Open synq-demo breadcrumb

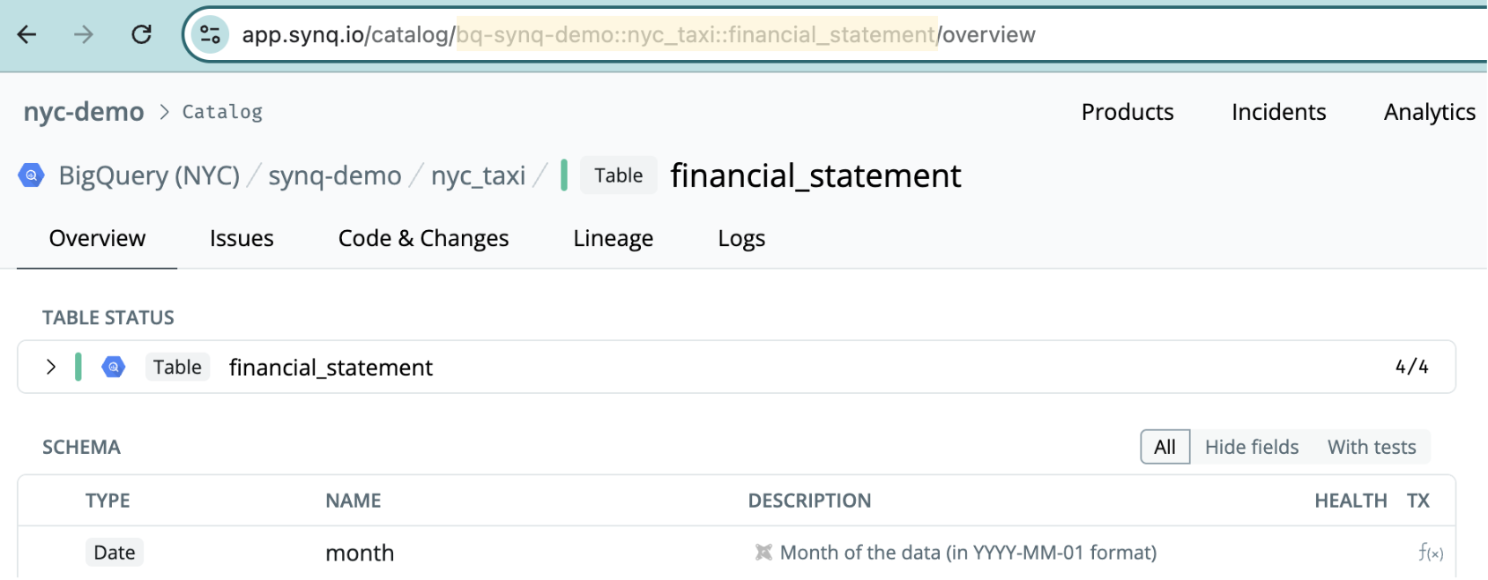click(335, 175)
